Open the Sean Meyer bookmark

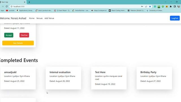click(62, 10)
